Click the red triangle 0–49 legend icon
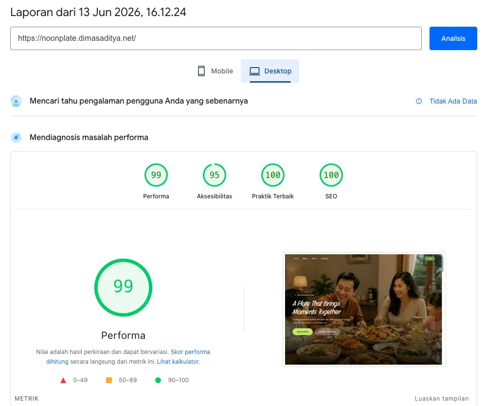The width and height of the screenshot is (485, 406). [x=63, y=380]
